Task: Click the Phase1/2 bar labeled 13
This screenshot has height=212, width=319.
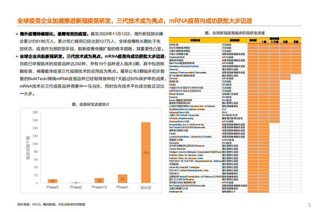Action: coord(99,180)
